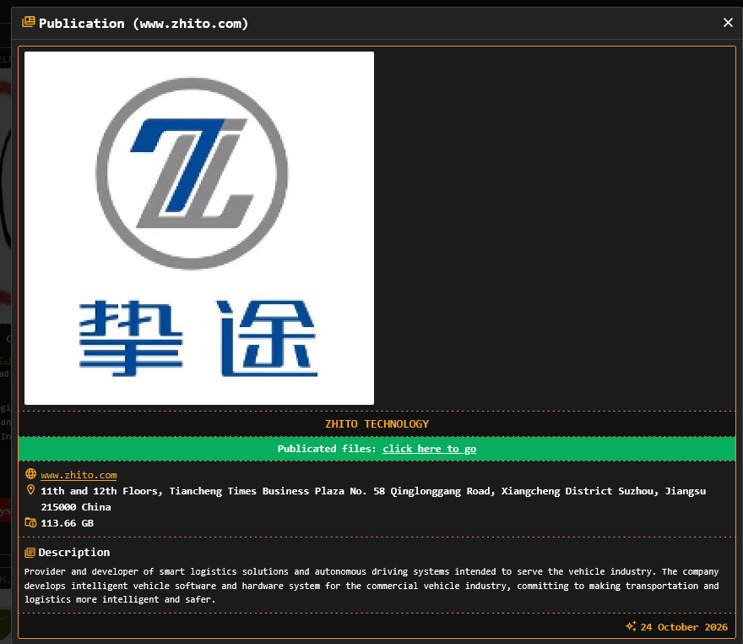
Task: Click the 24 October 2026 date
Action: coord(684,627)
